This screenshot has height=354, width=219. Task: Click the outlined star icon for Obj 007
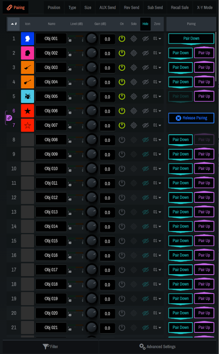28,125
